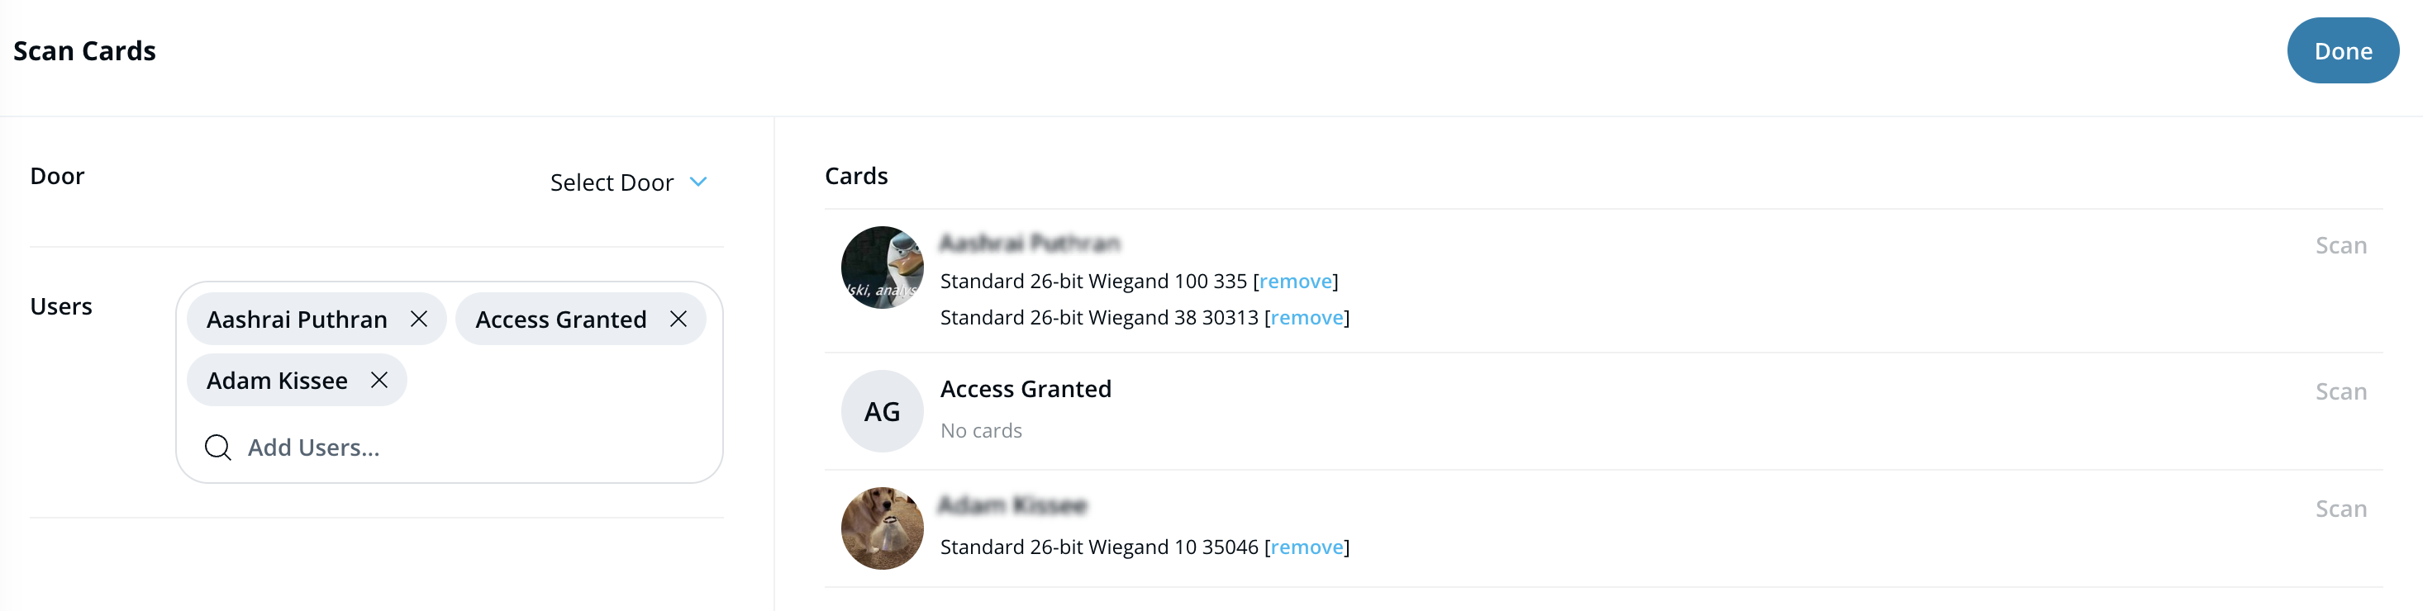Click the Done button
2423x611 pixels.
click(2341, 50)
